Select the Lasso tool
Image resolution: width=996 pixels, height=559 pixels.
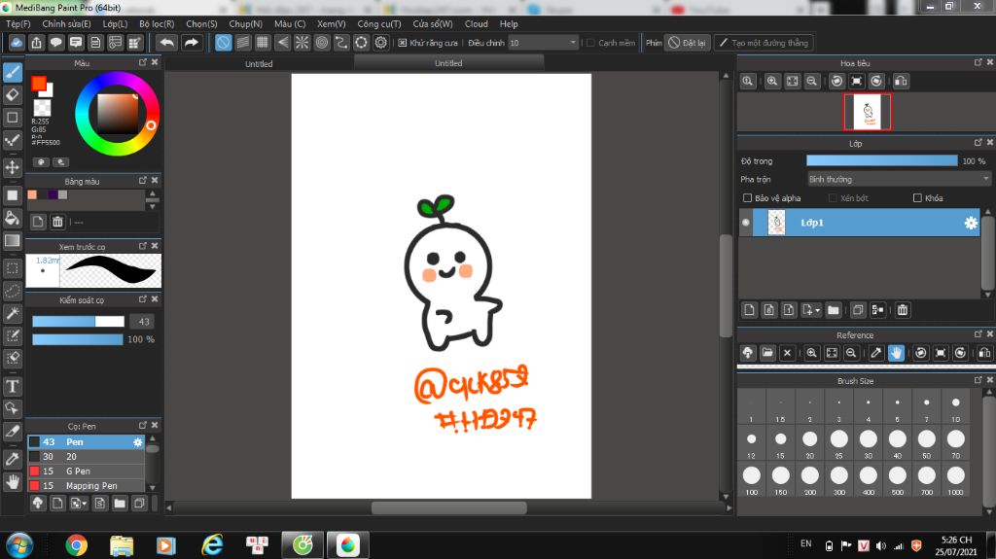(12, 291)
